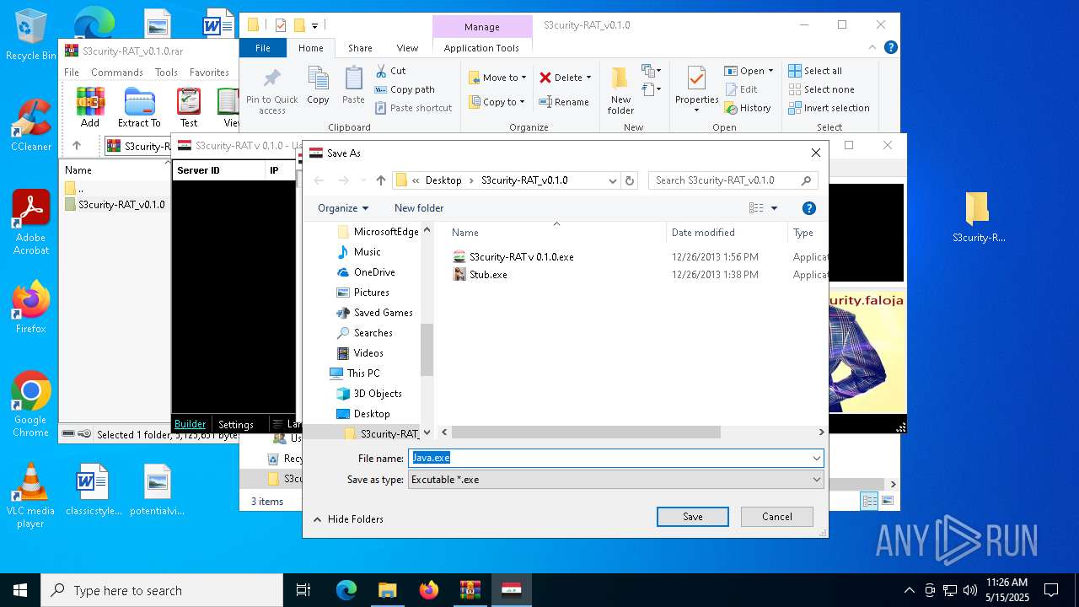Open the Copy to dropdown

(x=497, y=101)
